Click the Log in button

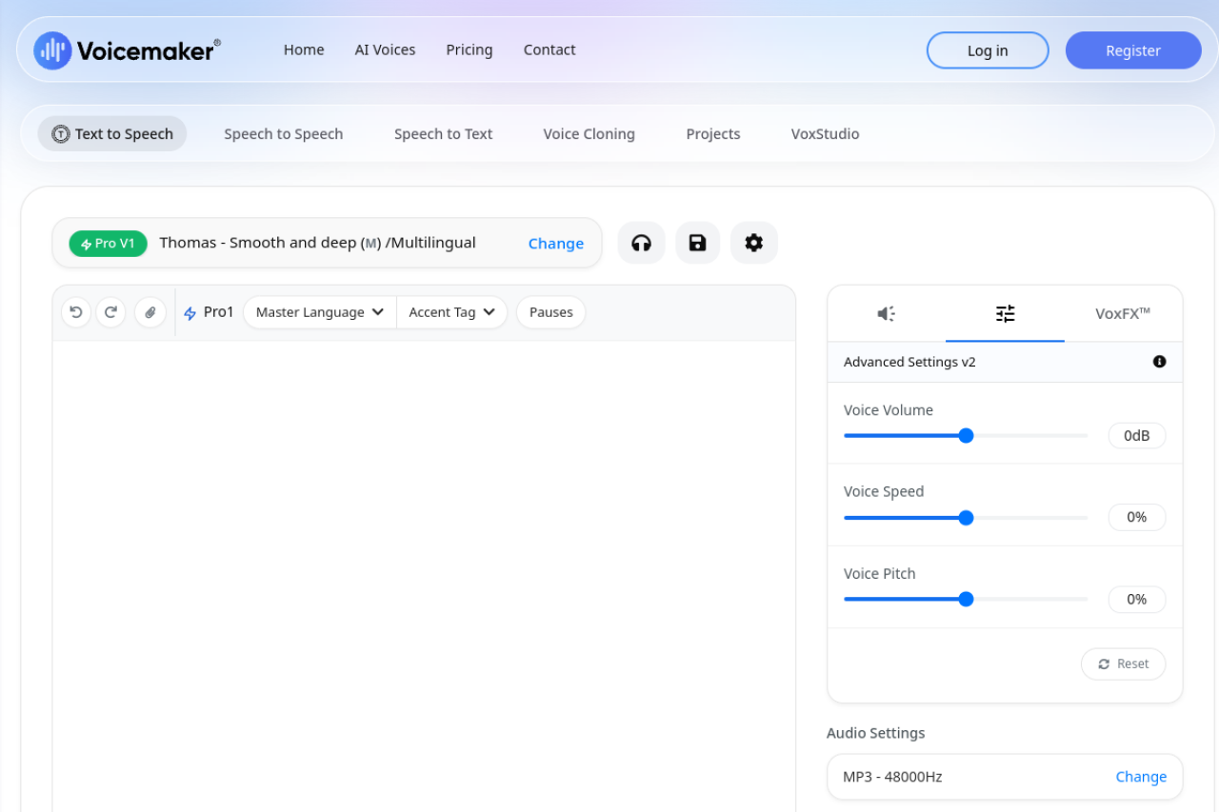pyautogui.click(x=988, y=50)
